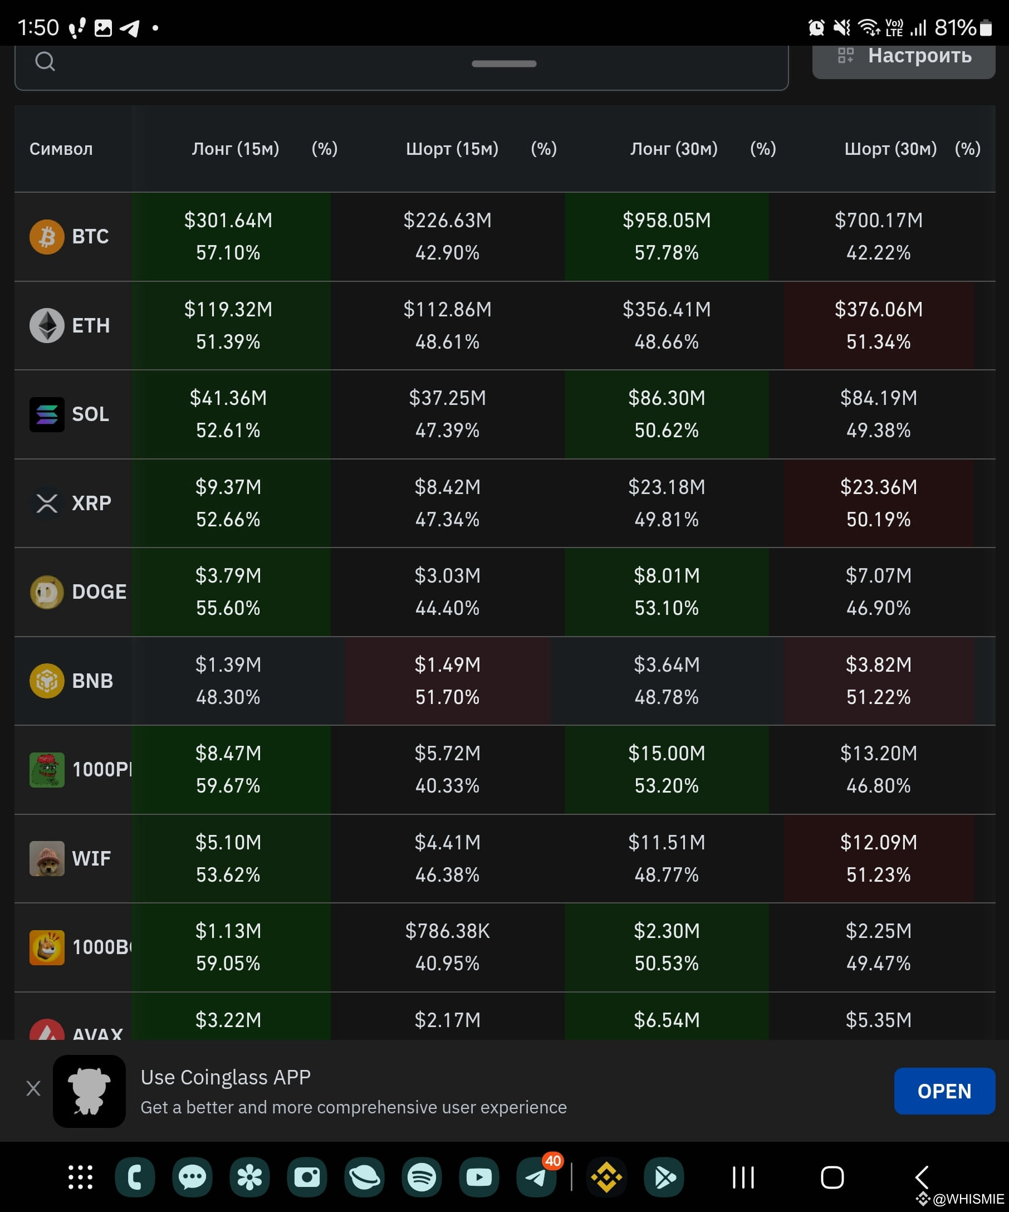Click the 'Use Coinglass APP' banner title

click(x=226, y=1078)
